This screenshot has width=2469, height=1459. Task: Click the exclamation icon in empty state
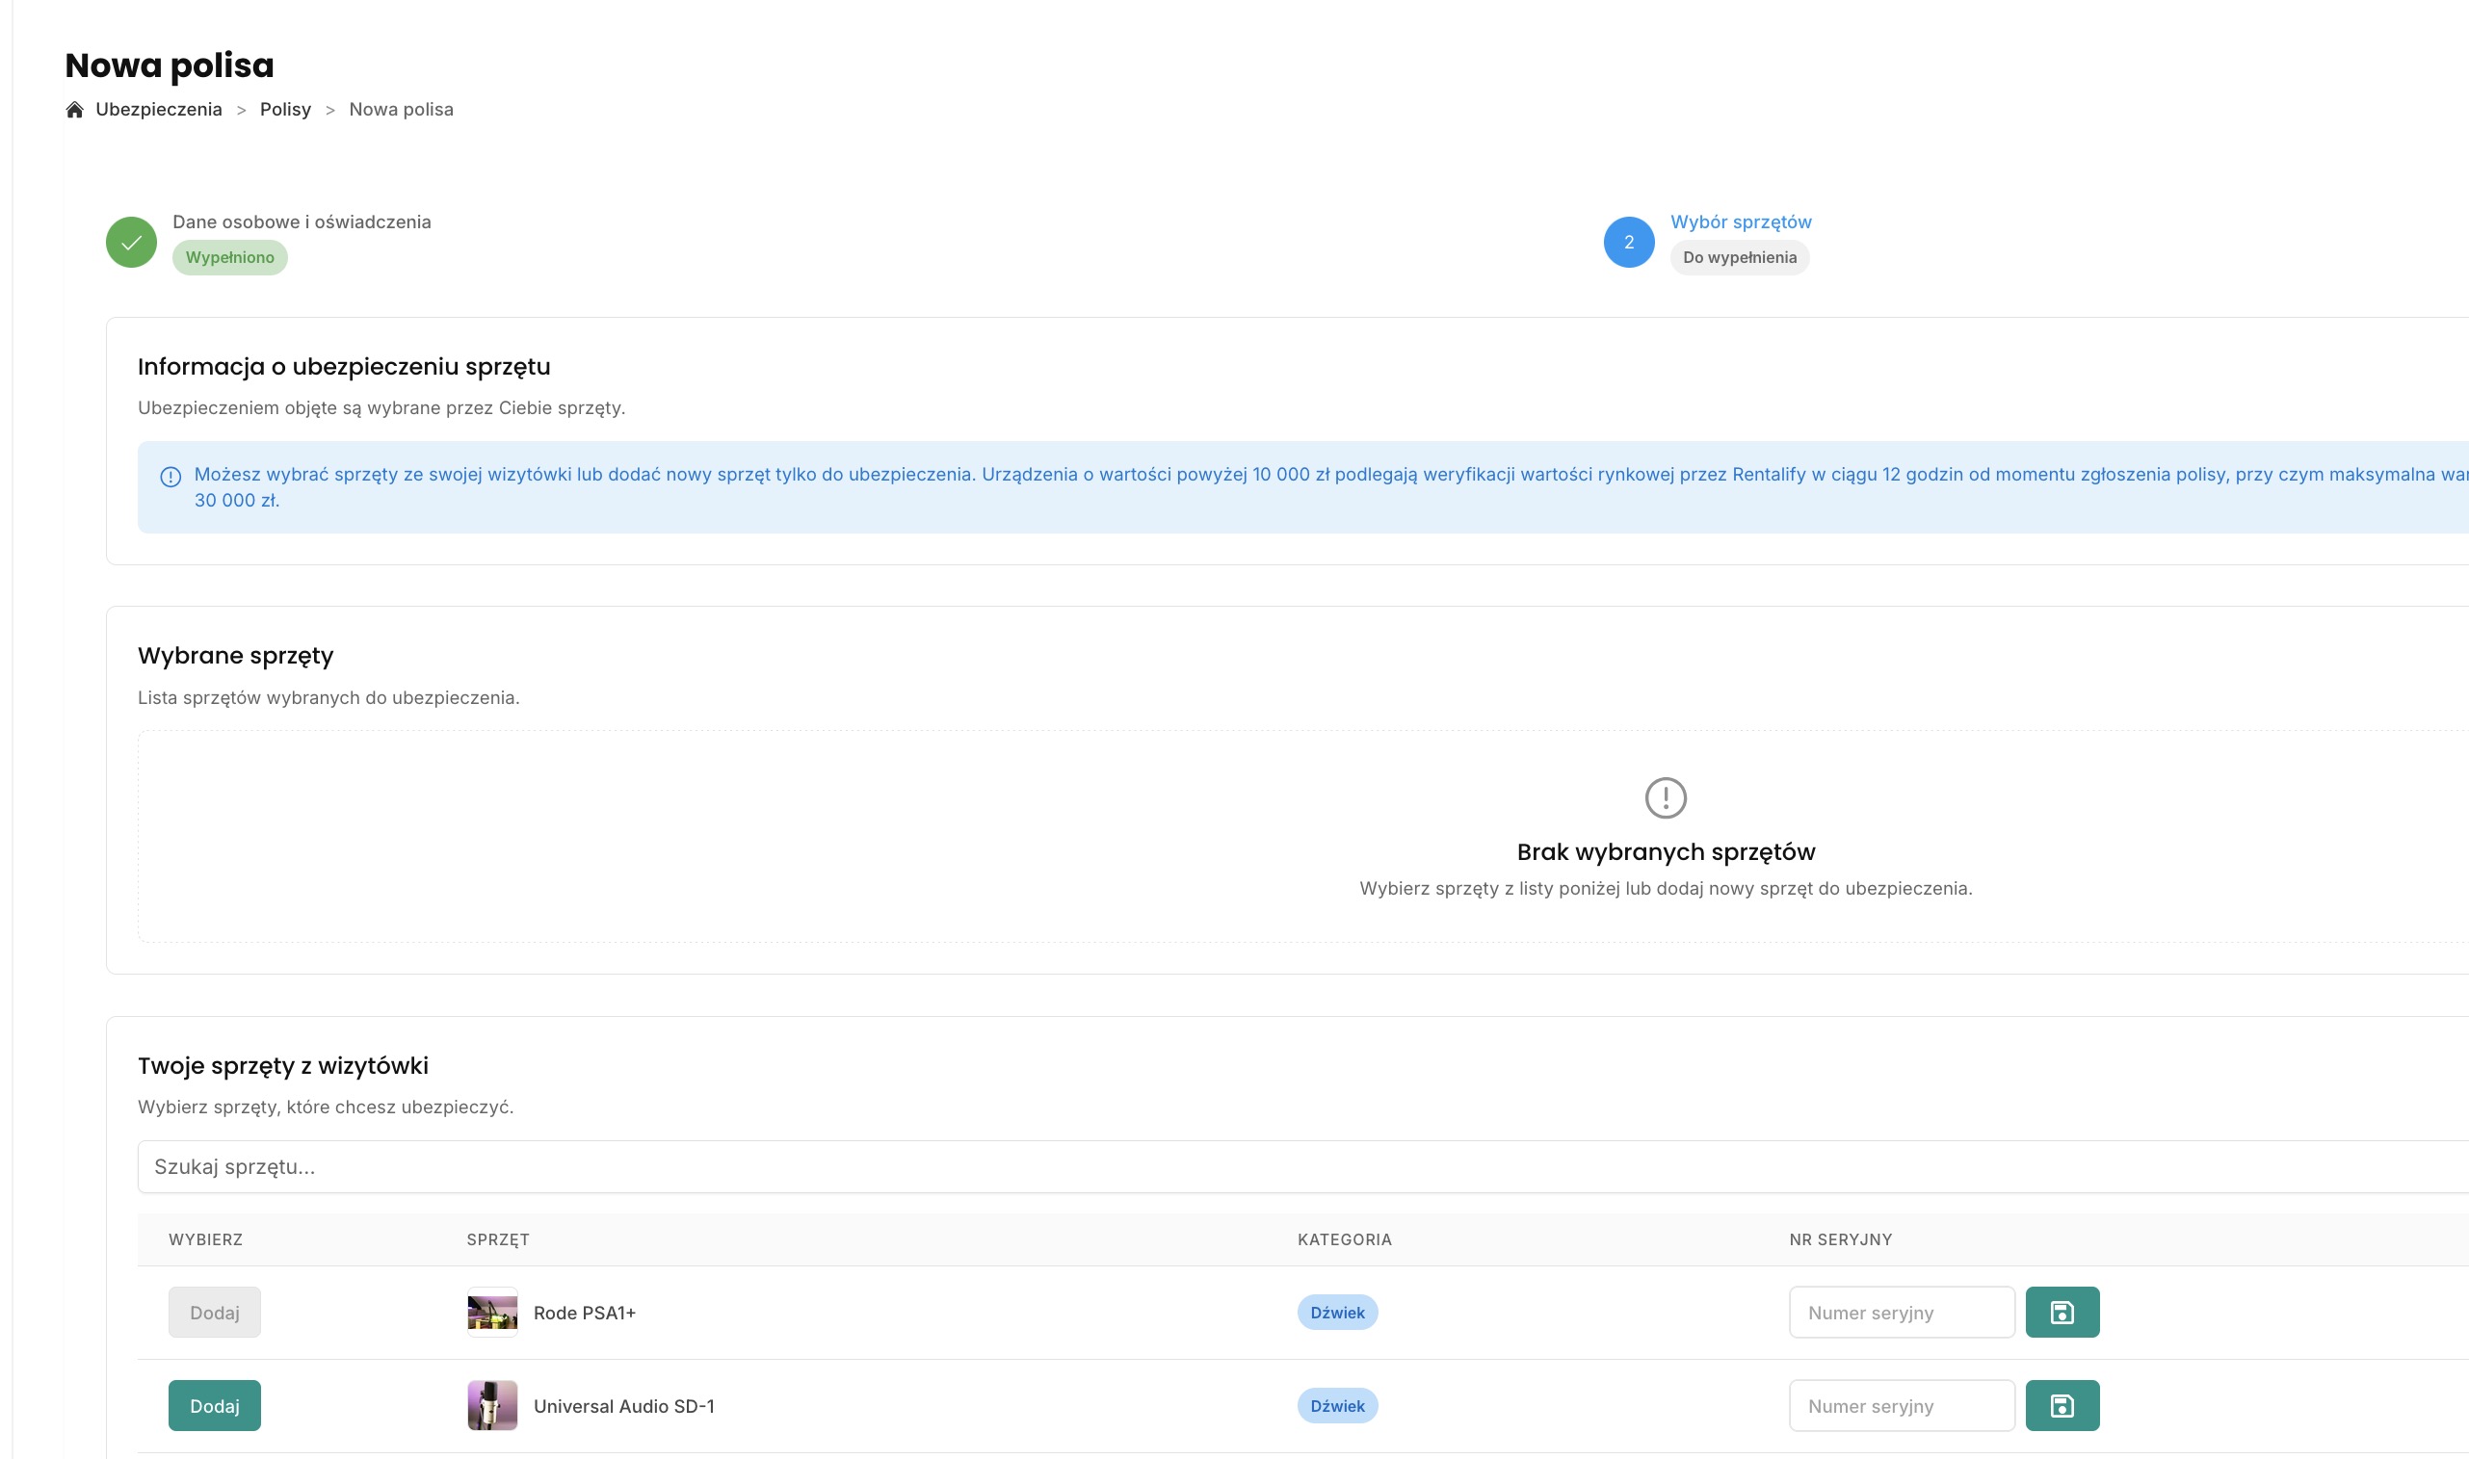[x=1665, y=797]
